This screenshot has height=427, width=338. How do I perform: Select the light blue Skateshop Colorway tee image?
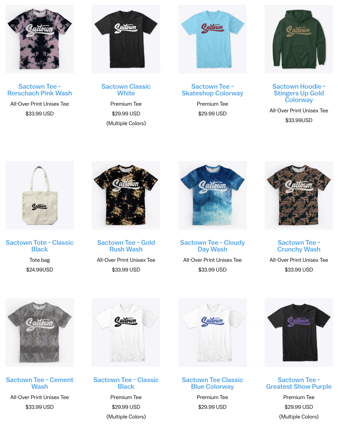point(213,39)
